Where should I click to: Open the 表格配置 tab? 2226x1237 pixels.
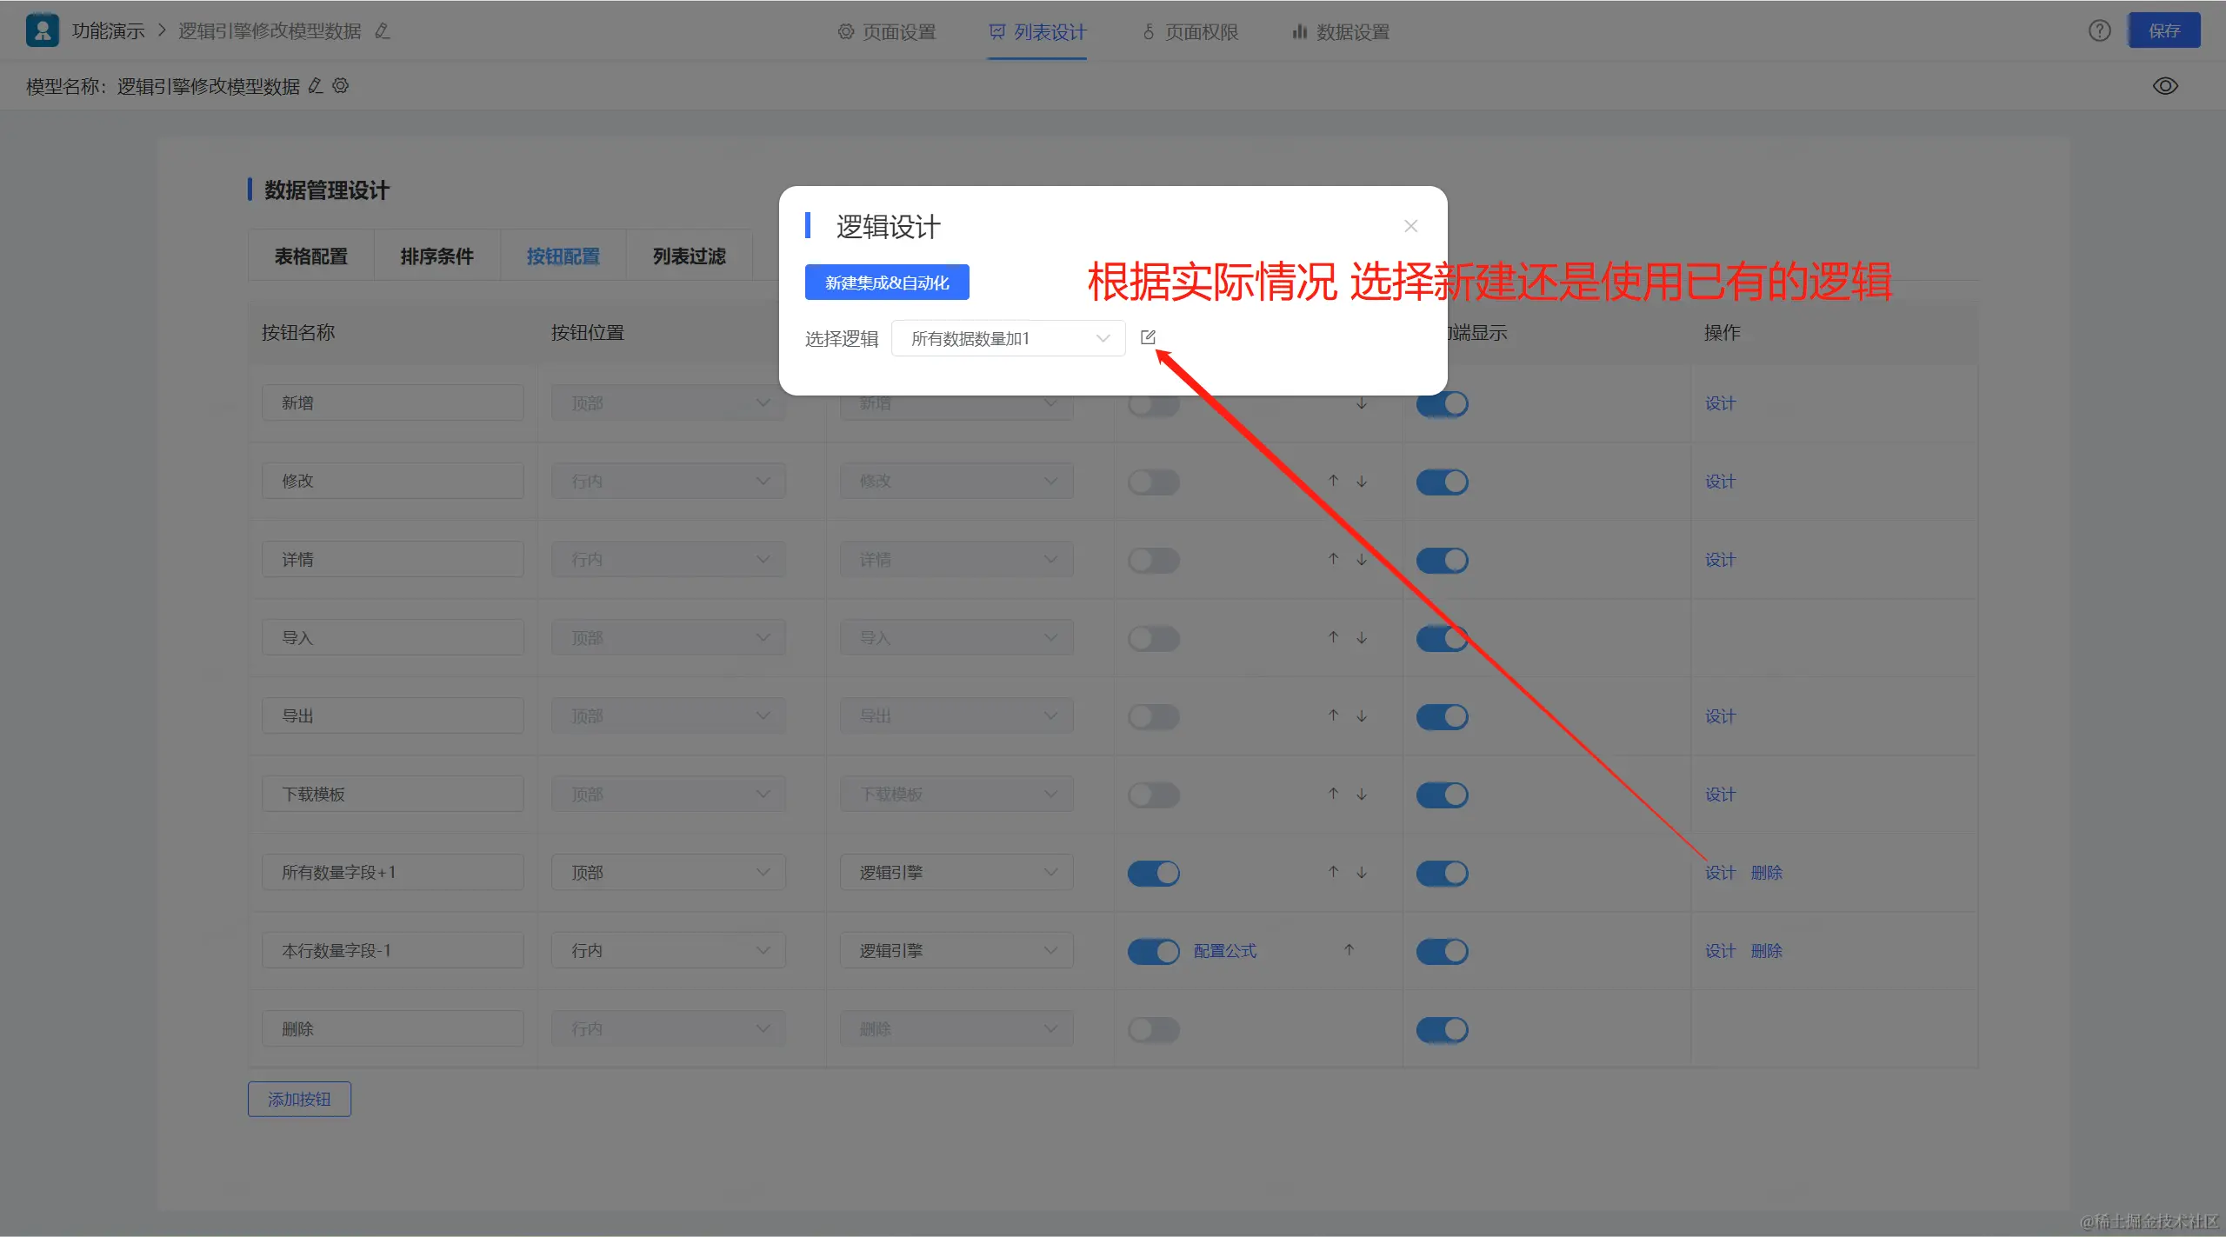click(310, 256)
